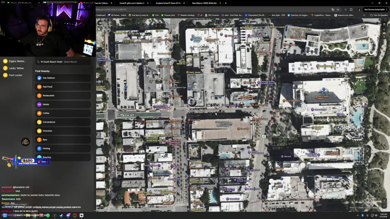Image resolution: width=390 pixels, height=219 pixels.
Task: Open the Steam icon in taskbar
Action: [61, 215]
